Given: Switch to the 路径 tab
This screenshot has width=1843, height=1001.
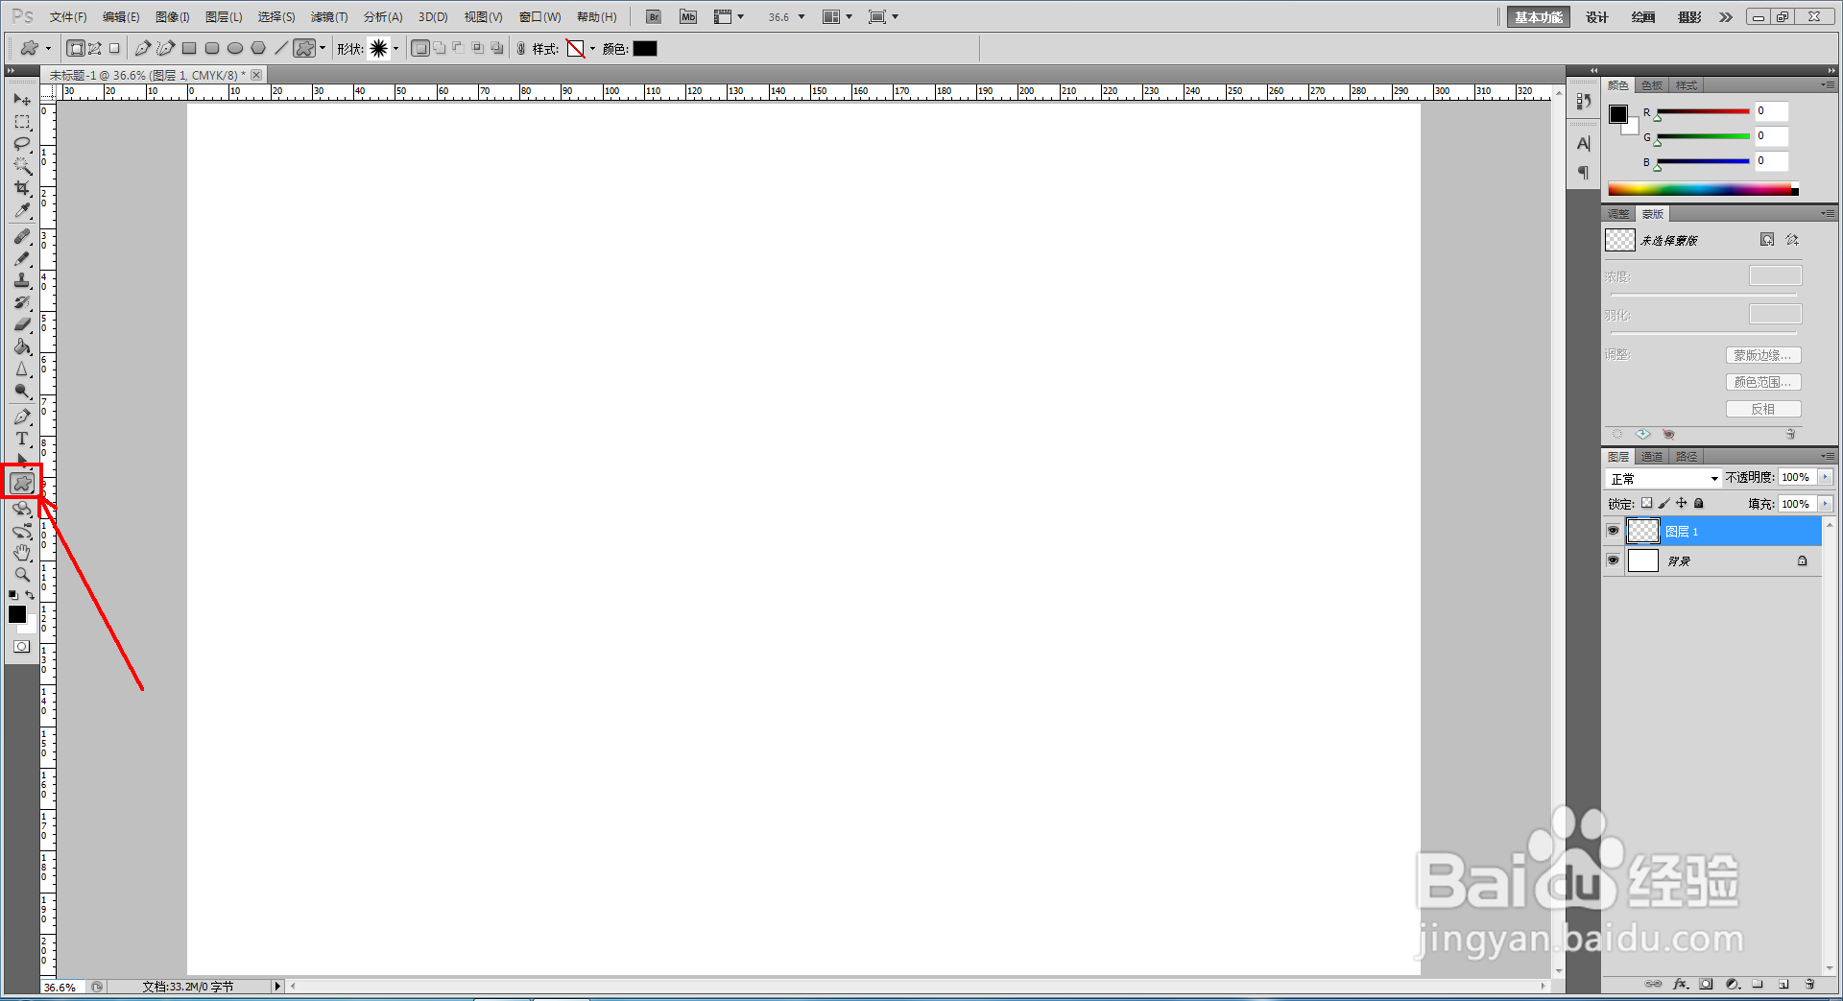Looking at the screenshot, I should [x=1687, y=457].
